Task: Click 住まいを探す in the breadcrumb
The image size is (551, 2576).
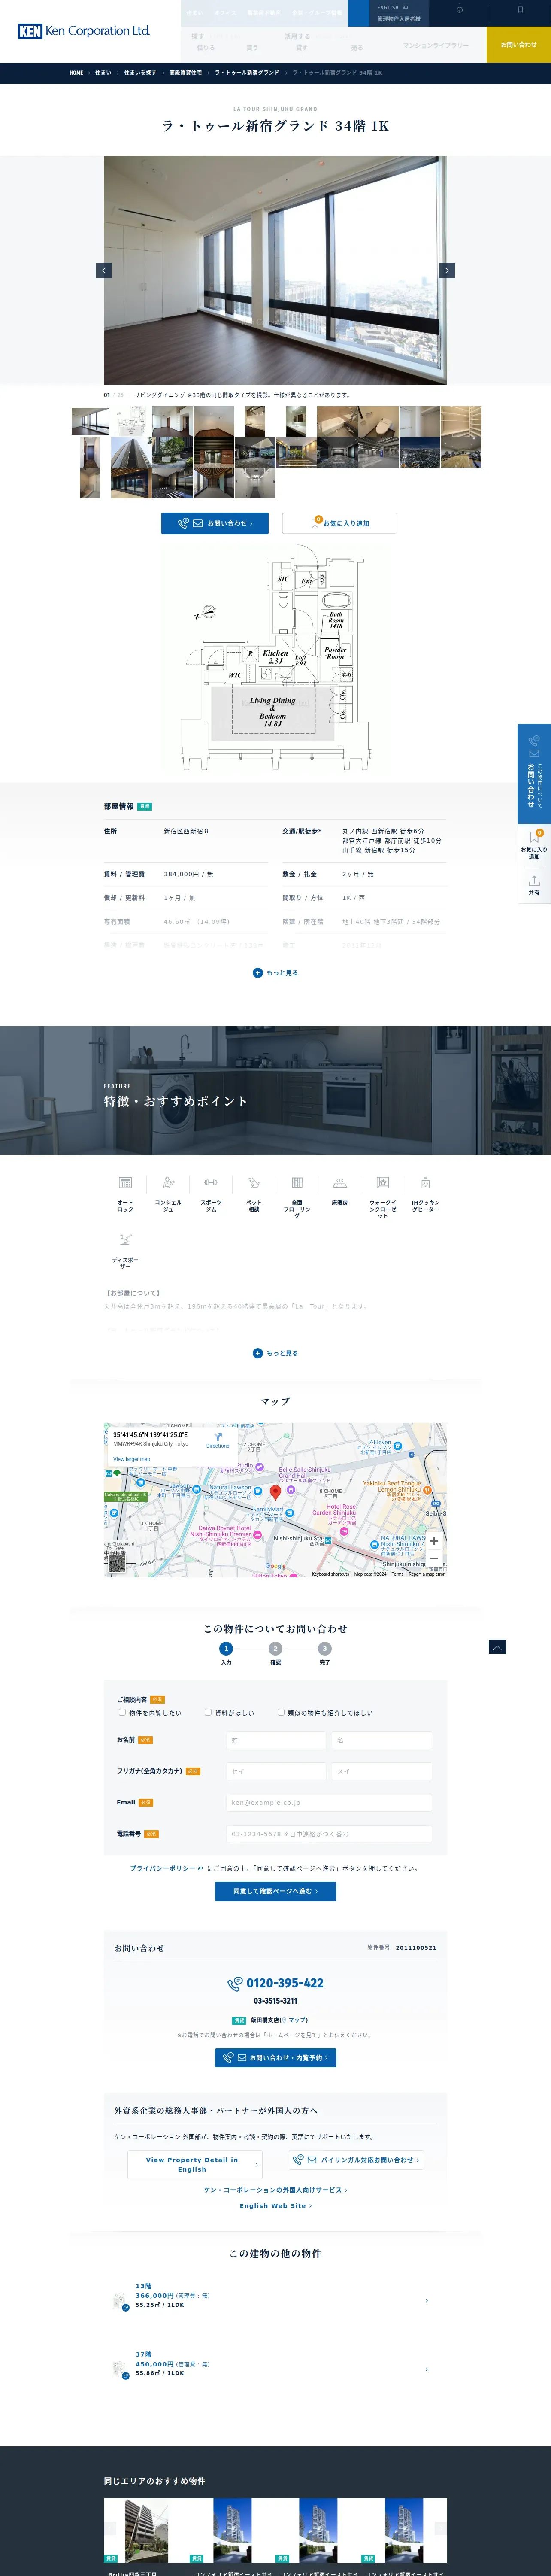Action: click(x=140, y=73)
